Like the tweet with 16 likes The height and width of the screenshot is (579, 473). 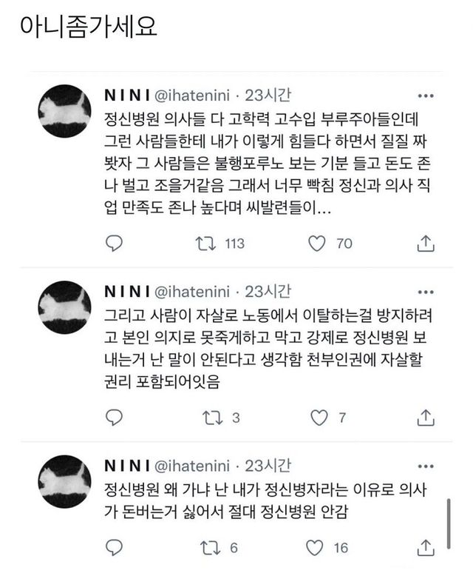coord(315,548)
